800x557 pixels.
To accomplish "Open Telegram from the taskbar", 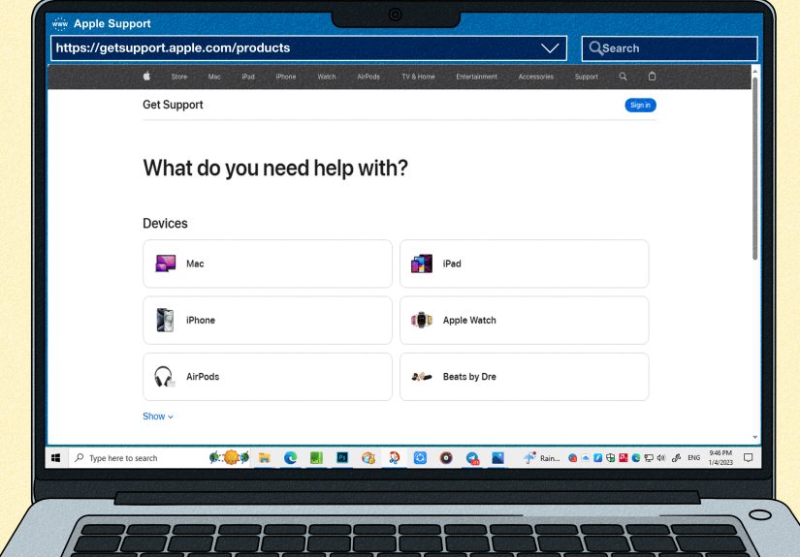I will pyautogui.click(x=472, y=458).
